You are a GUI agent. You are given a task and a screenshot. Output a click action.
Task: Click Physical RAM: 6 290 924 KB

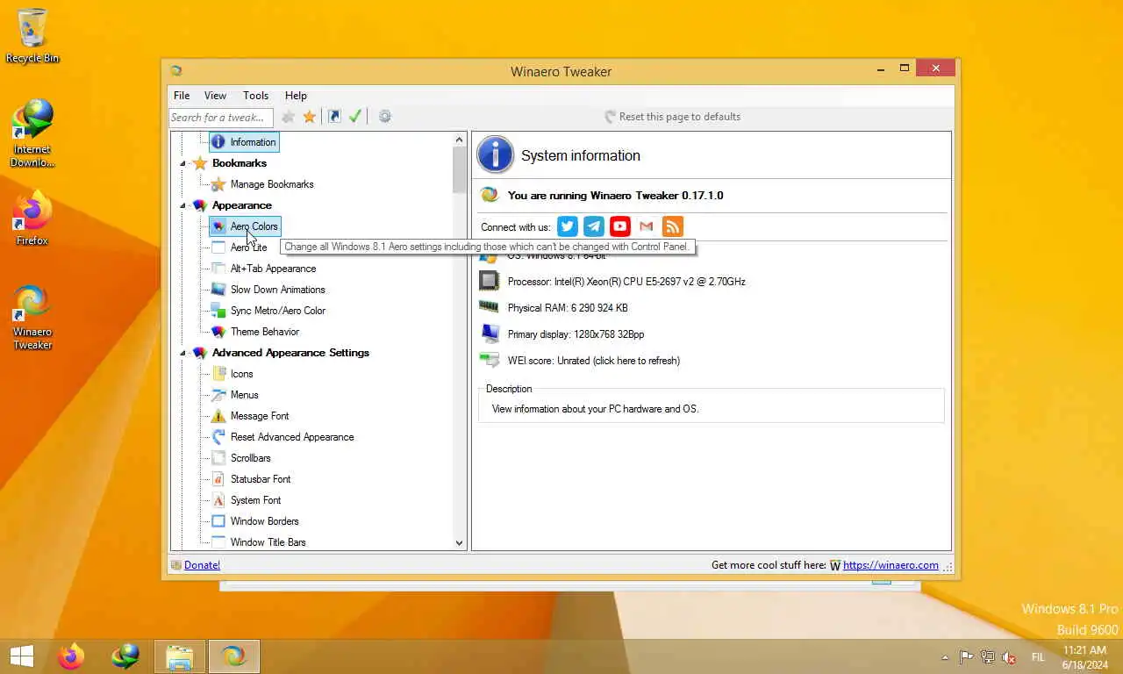568,308
